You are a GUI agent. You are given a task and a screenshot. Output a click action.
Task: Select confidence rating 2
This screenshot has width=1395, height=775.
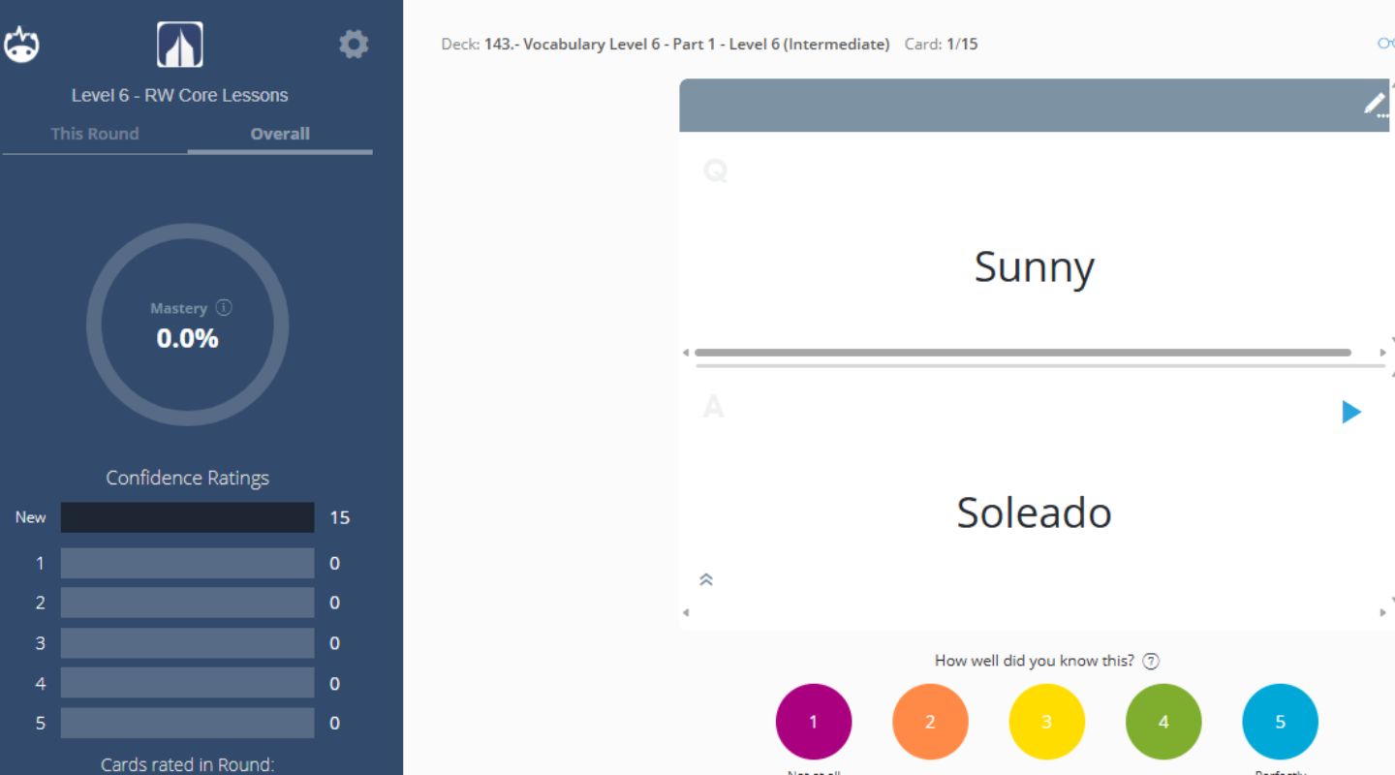click(x=930, y=721)
